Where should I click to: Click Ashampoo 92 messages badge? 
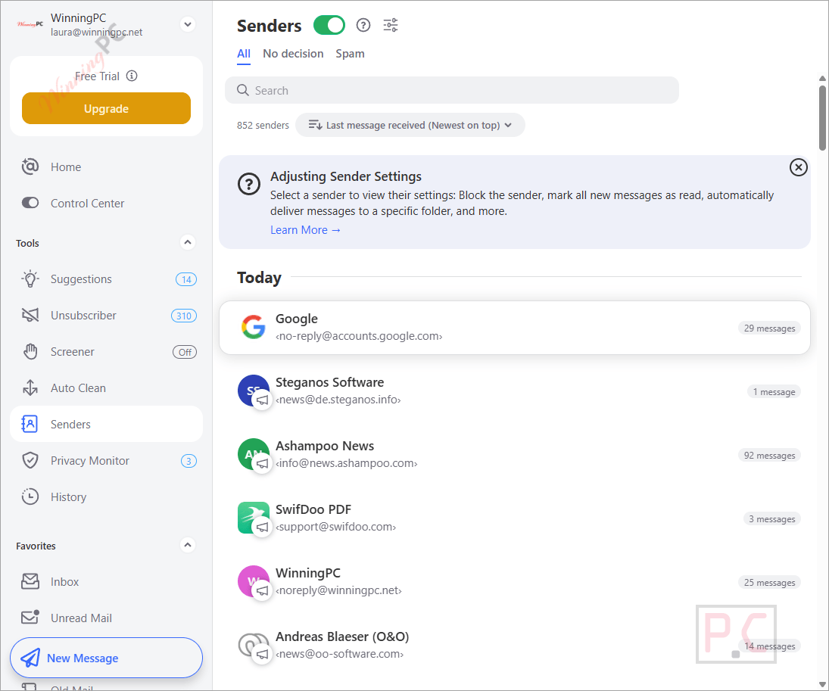click(x=769, y=455)
